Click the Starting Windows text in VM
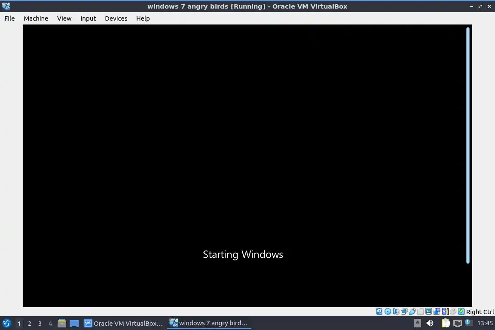 pos(243,254)
